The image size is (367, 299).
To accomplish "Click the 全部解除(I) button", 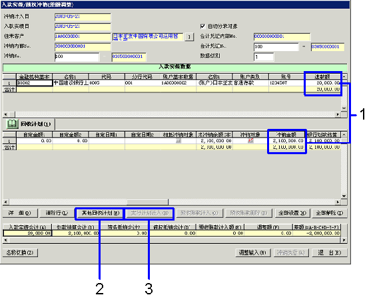I will (x=329, y=213).
